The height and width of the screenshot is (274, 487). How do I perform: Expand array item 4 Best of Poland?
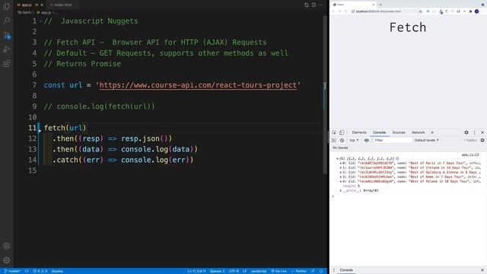[x=341, y=181]
